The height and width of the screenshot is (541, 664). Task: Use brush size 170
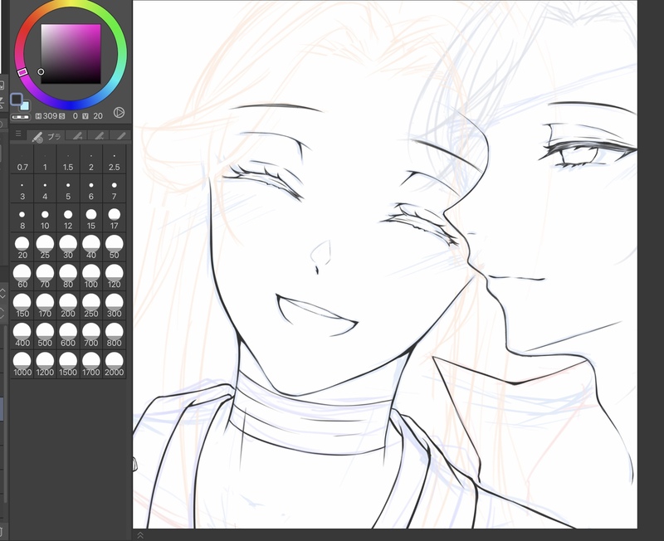point(45,305)
